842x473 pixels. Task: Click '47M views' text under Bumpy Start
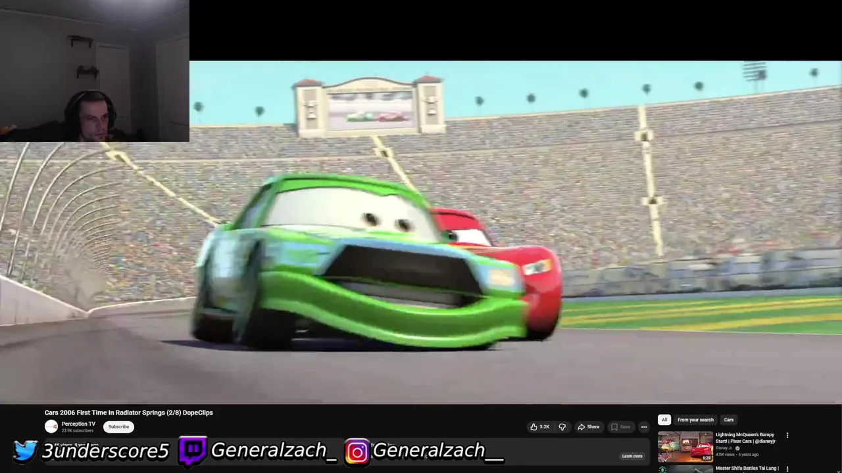[726, 454]
